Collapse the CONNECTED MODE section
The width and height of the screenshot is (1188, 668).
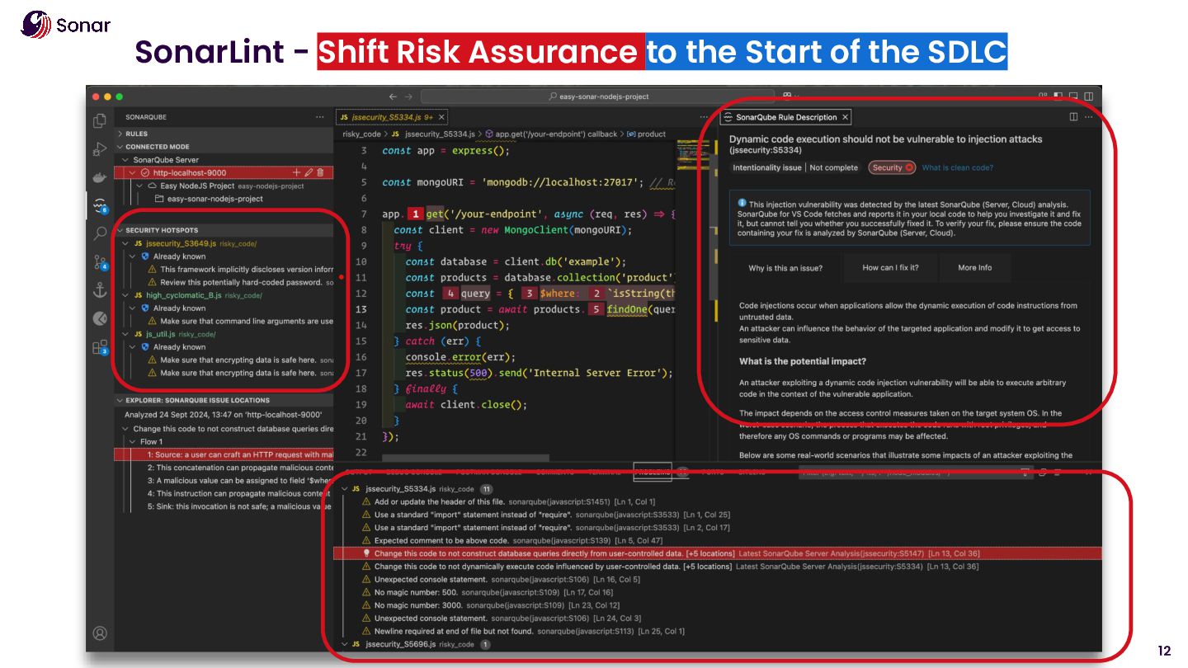tap(121, 147)
